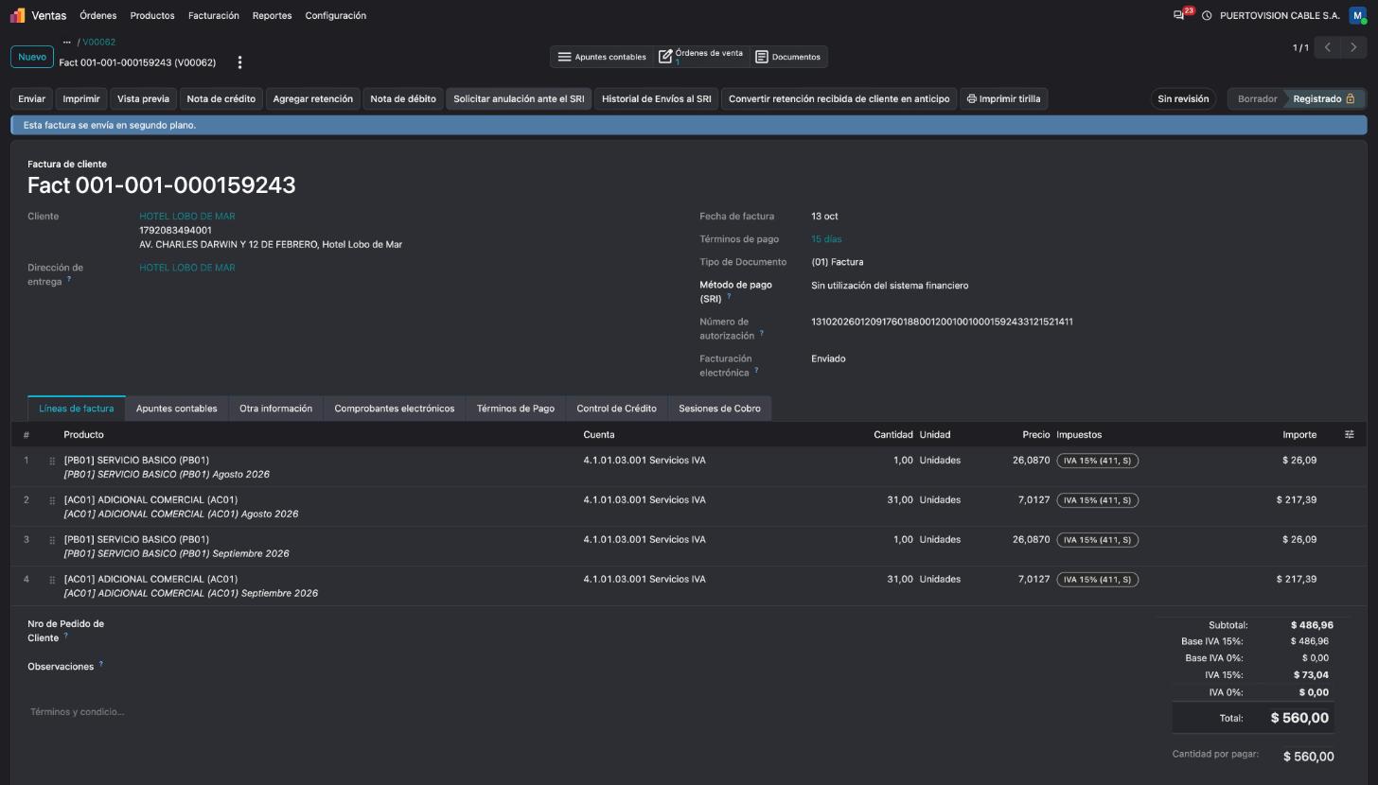Switch to the Control de Crédito tab
Screen dimensions: 1378x785
[x=616, y=409]
